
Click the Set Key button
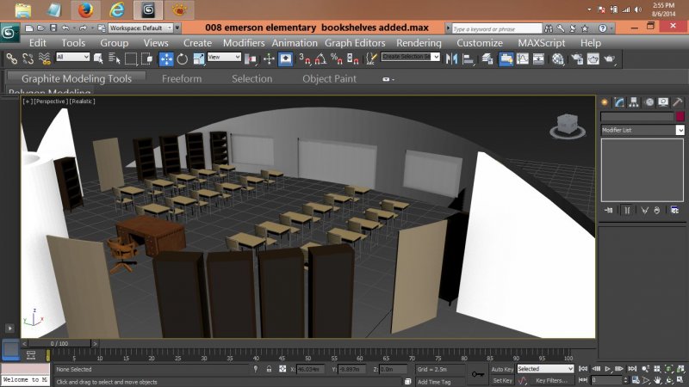point(502,380)
